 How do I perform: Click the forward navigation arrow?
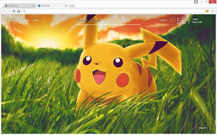point(9,11)
